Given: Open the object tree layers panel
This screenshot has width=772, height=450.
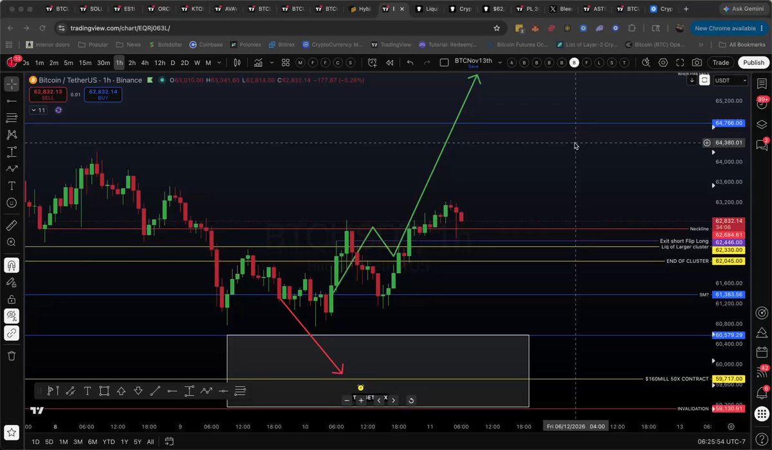Looking at the screenshot, I should (x=762, y=124).
